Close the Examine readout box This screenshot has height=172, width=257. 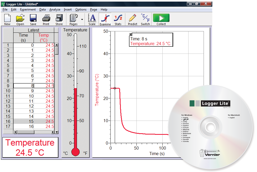131,34
